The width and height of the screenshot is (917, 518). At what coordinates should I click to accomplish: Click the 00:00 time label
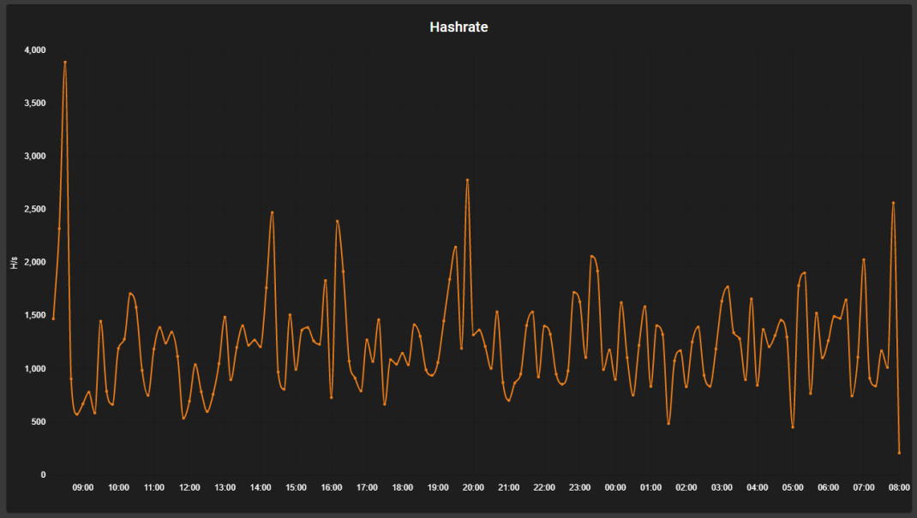pos(615,488)
